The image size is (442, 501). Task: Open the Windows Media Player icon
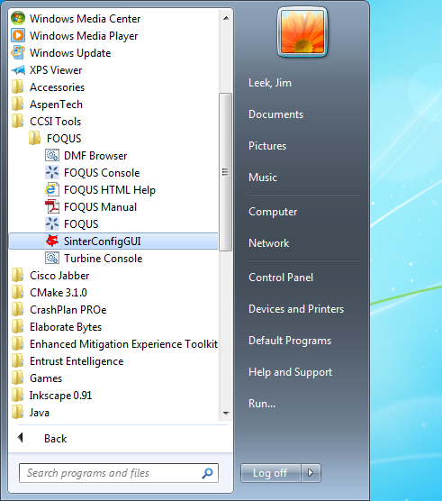click(18, 36)
